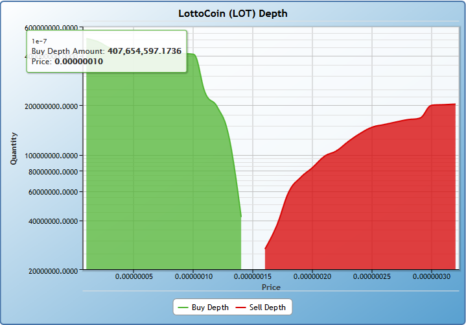466x325 pixels.
Task: Click the x-axis label 0.00000030
Action: (x=432, y=276)
